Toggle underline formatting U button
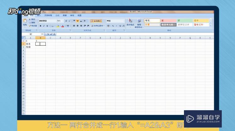 (47, 26)
